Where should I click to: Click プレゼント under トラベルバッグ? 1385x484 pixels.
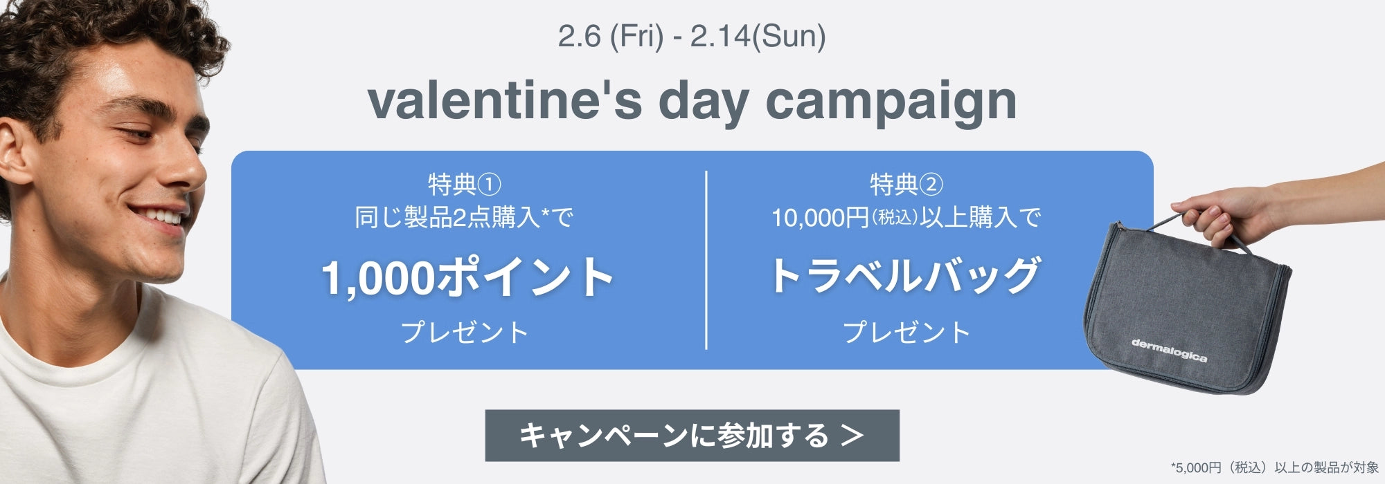pos(906,333)
